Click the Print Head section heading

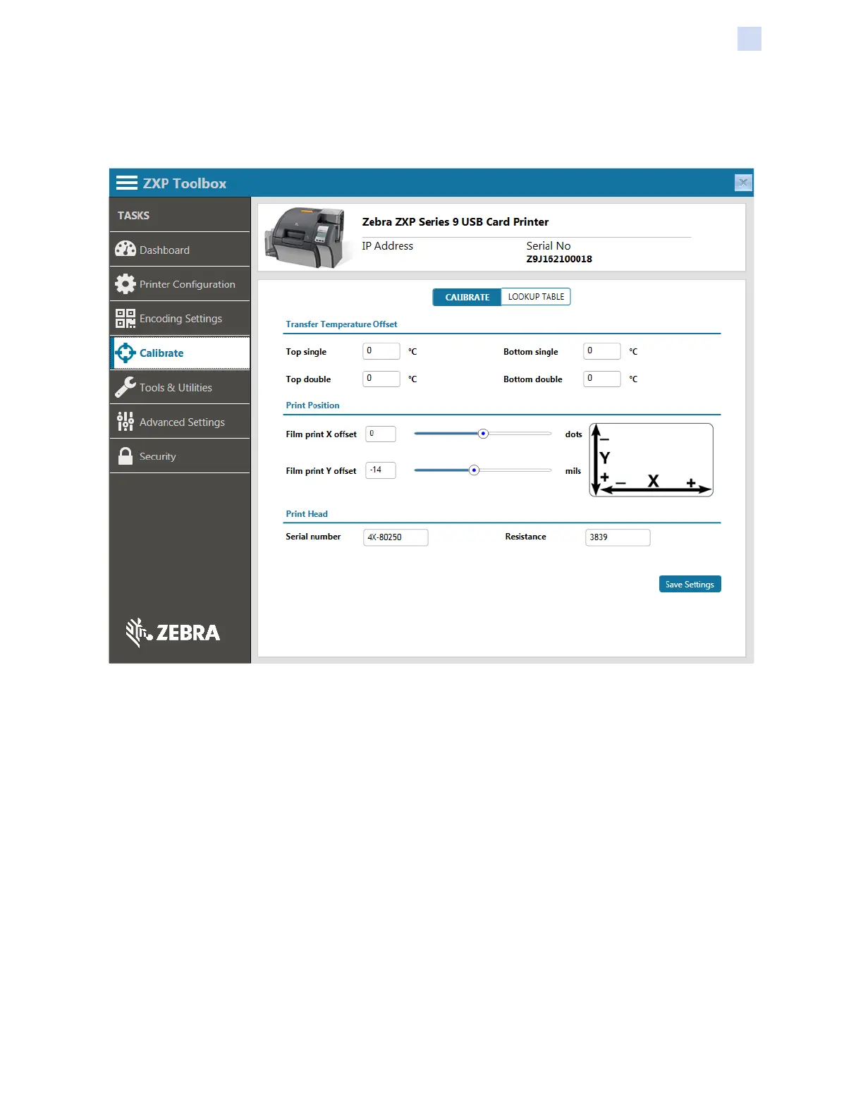[x=307, y=514]
